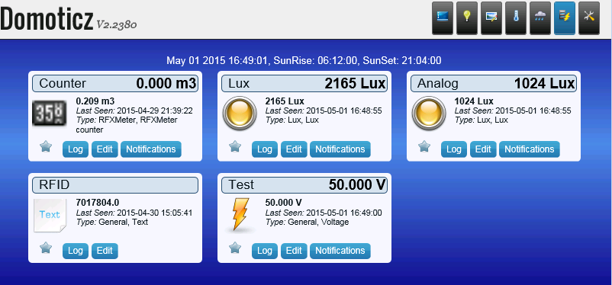This screenshot has height=285, width=612.
Task: Click the RFID Text document icon
Action: pyautogui.click(x=50, y=215)
